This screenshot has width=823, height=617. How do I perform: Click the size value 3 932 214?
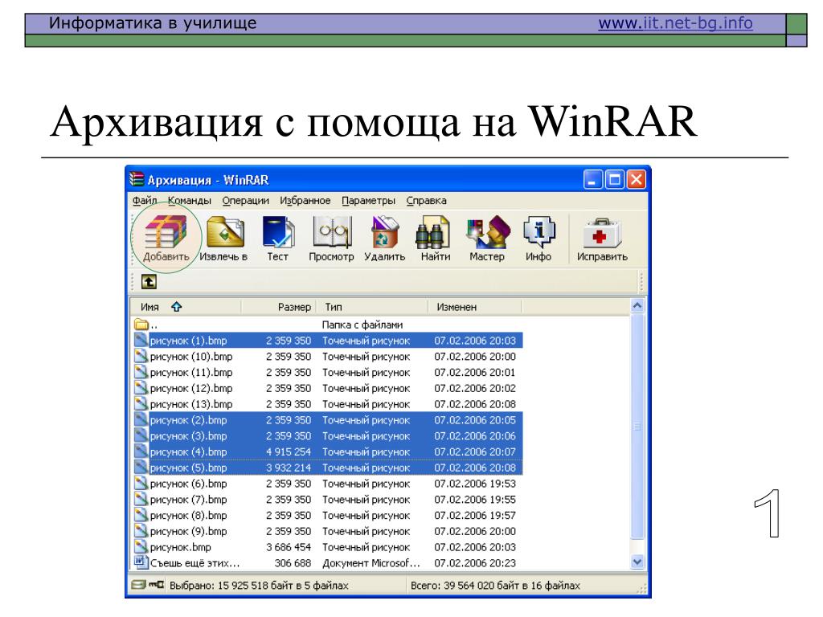[289, 468]
